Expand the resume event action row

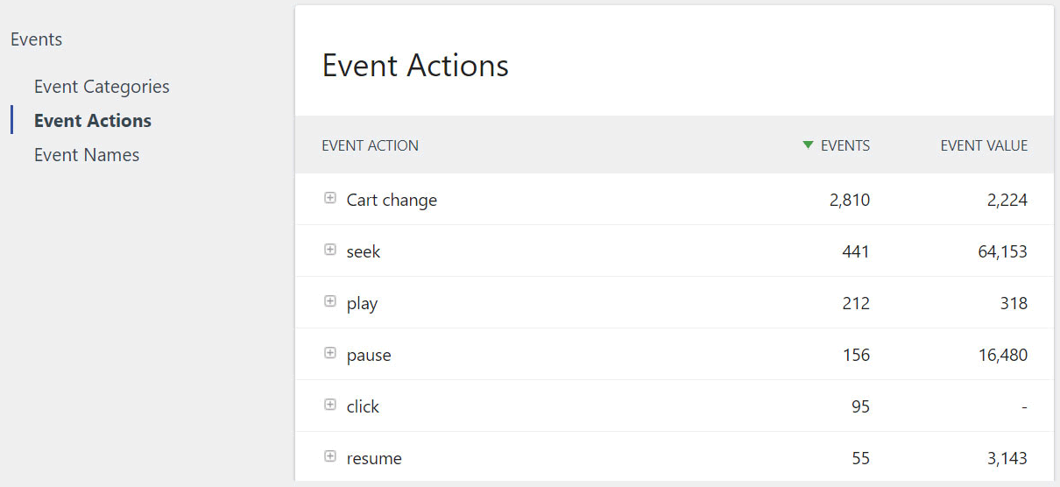coord(330,457)
